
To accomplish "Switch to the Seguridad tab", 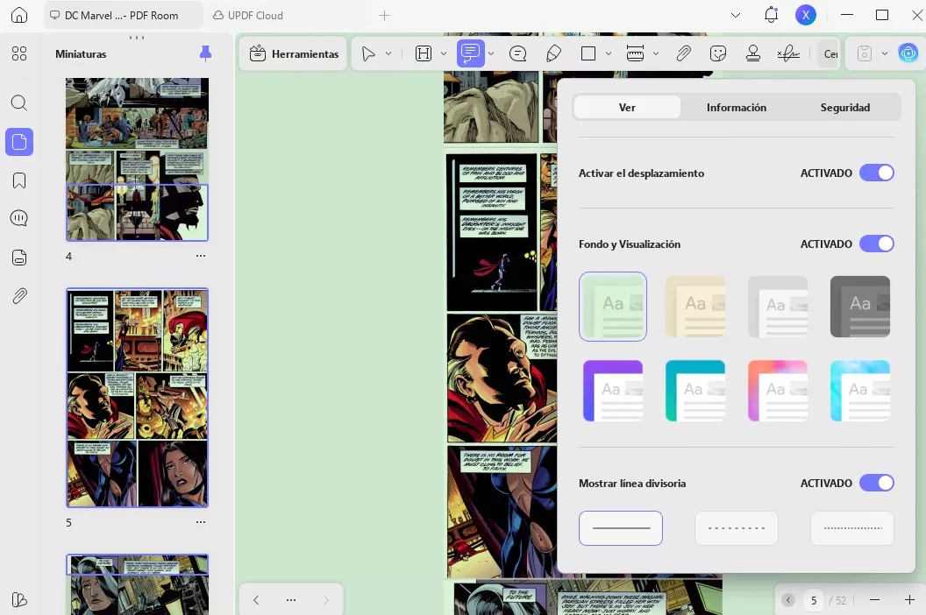I will (844, 107).
